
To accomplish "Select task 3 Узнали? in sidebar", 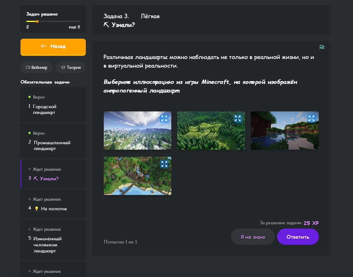I will coord(53,174).
